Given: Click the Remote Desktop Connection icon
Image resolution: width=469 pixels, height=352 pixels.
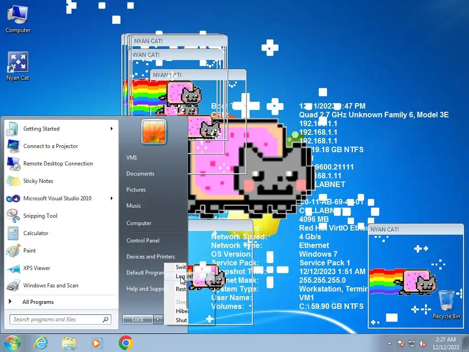Looking at the screenshot, I should click(x=13, y=164).
